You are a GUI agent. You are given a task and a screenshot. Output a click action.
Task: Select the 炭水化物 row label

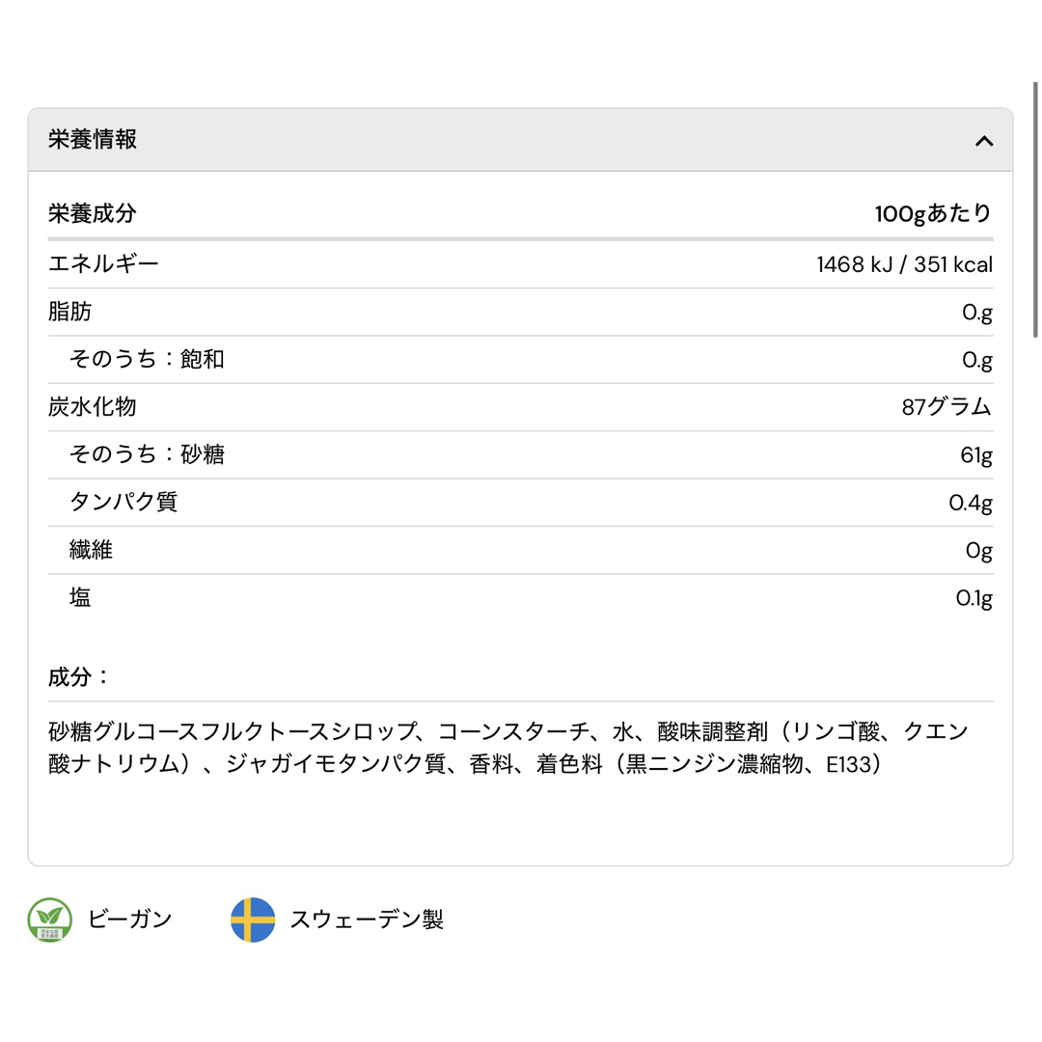[x=92, y=407]
